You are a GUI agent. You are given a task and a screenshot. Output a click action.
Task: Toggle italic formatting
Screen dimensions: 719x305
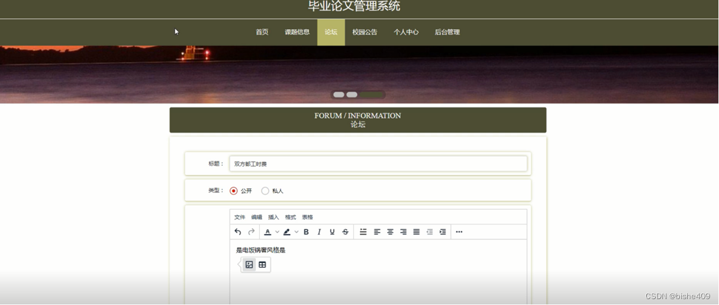click(319, 232)
